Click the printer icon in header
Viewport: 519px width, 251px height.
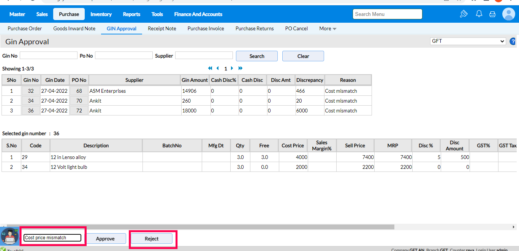pyautogui.click(x=492, y=14)
